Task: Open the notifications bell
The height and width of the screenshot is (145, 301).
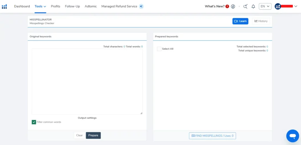Action: tap(253, 6)
